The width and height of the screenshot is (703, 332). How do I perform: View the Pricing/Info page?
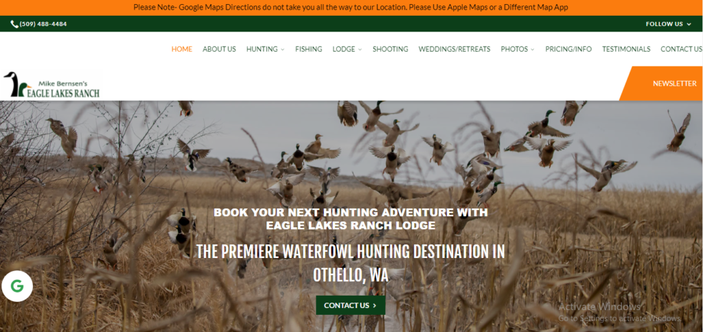click(568, 49)
